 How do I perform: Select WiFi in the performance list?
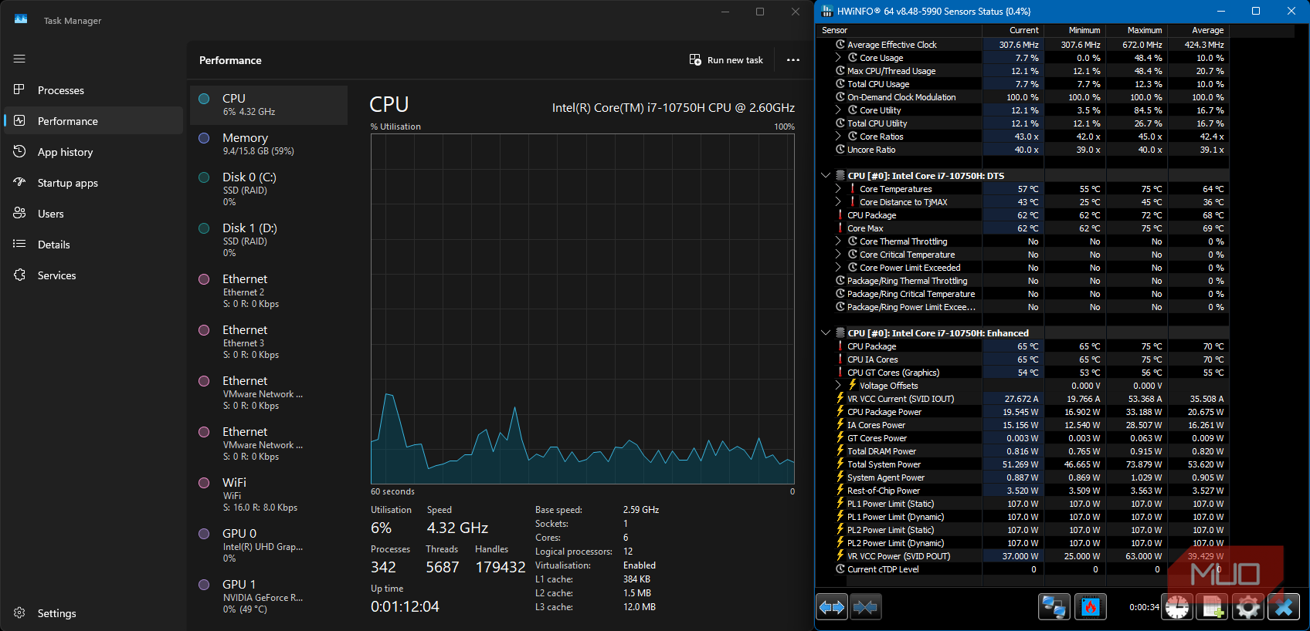tap(269, 494)
